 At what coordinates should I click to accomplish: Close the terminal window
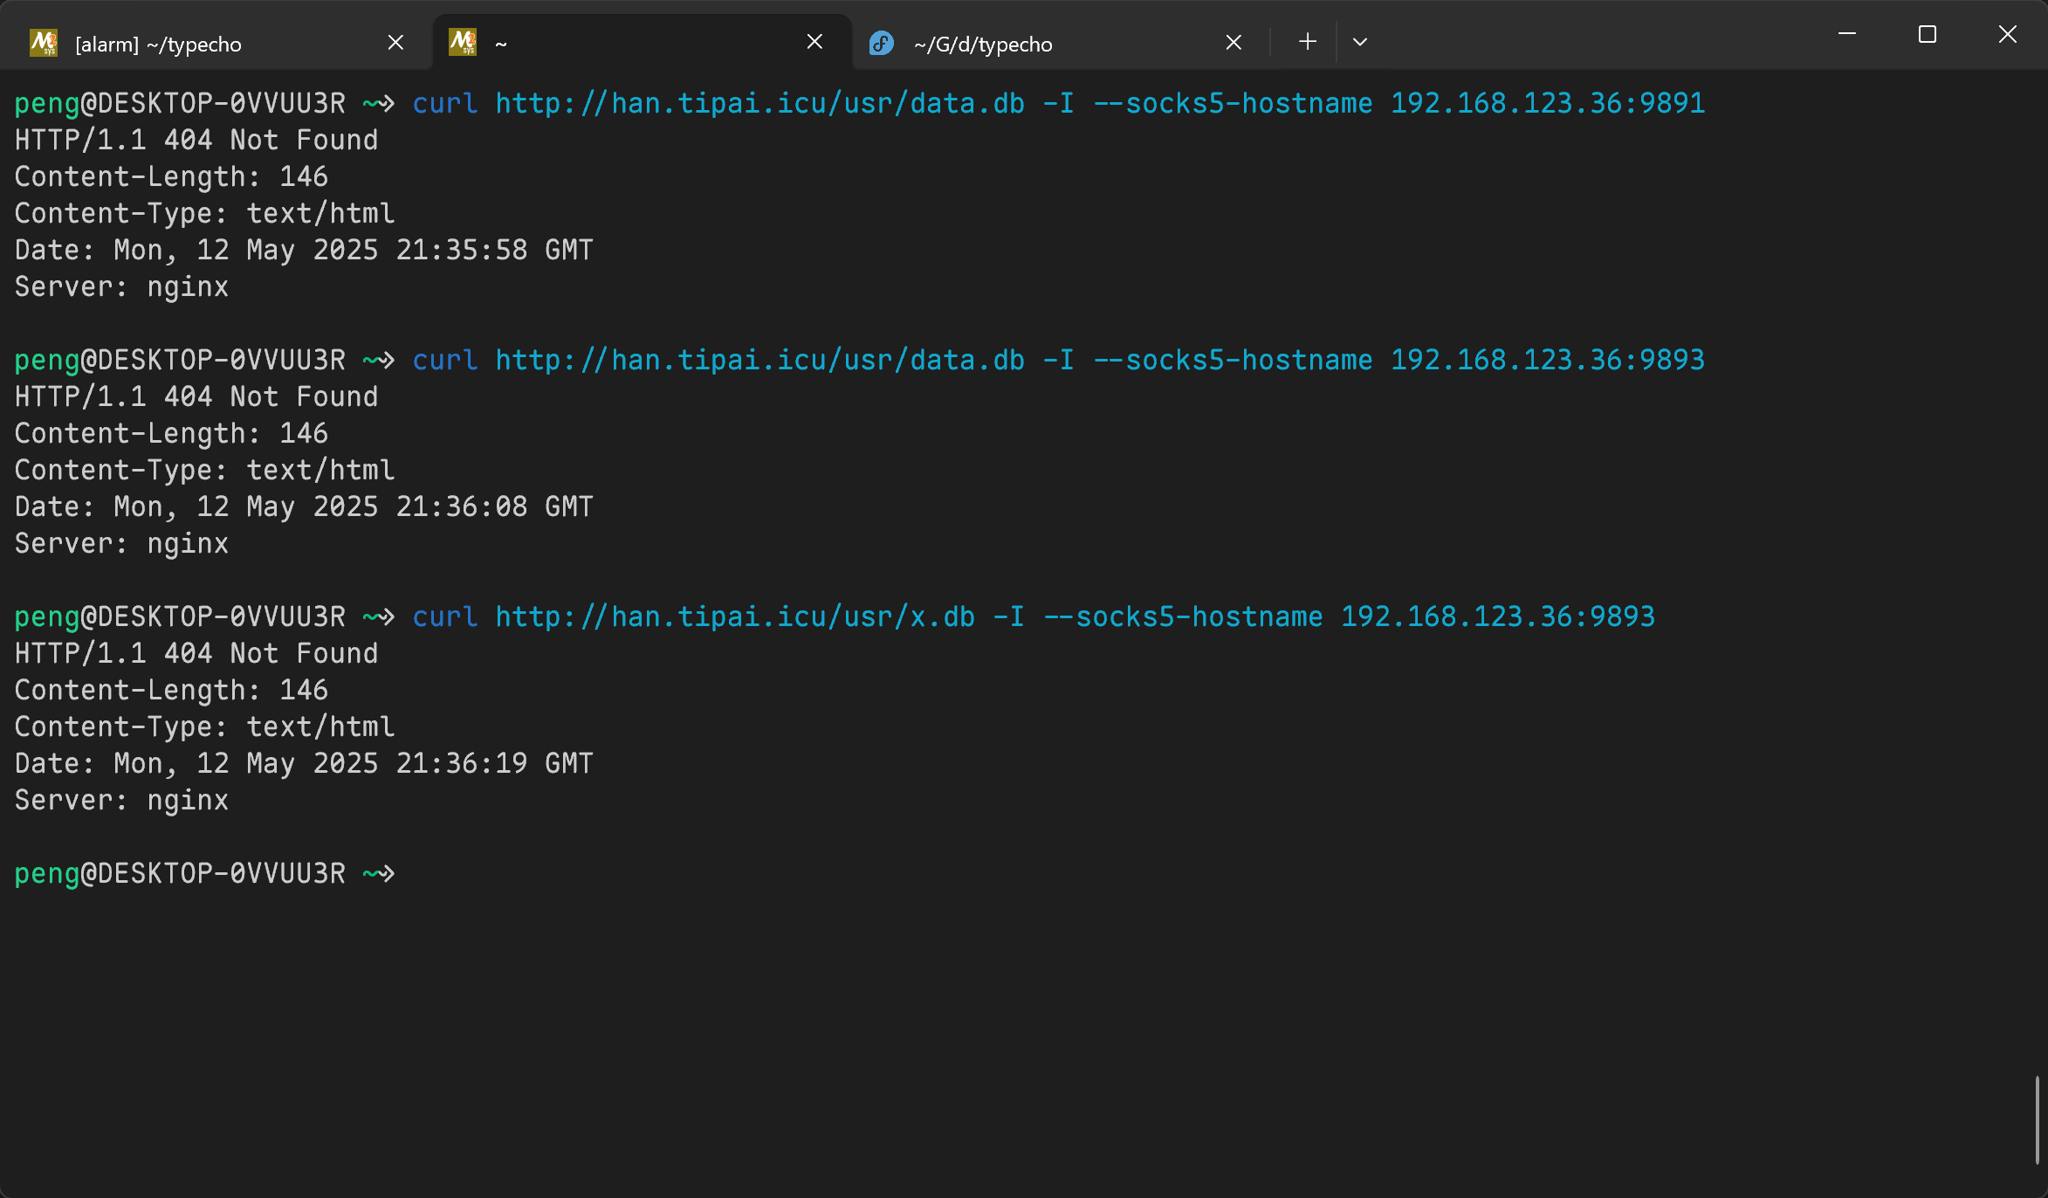pos(2007,35)
